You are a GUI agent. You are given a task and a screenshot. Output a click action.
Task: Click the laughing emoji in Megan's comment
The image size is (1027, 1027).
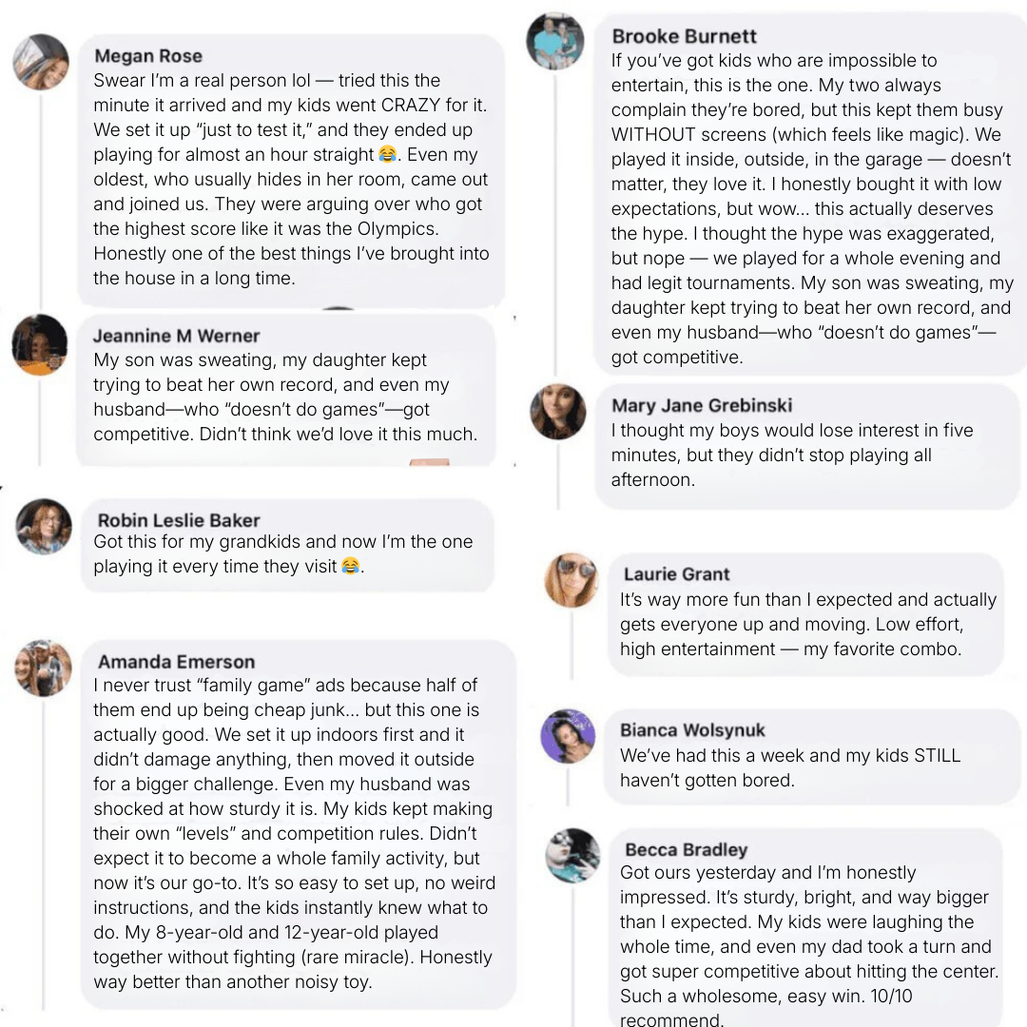click(x=387, y=155)
